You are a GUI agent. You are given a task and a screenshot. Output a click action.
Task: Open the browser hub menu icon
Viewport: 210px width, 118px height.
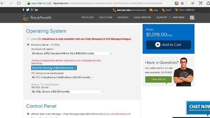193,3
